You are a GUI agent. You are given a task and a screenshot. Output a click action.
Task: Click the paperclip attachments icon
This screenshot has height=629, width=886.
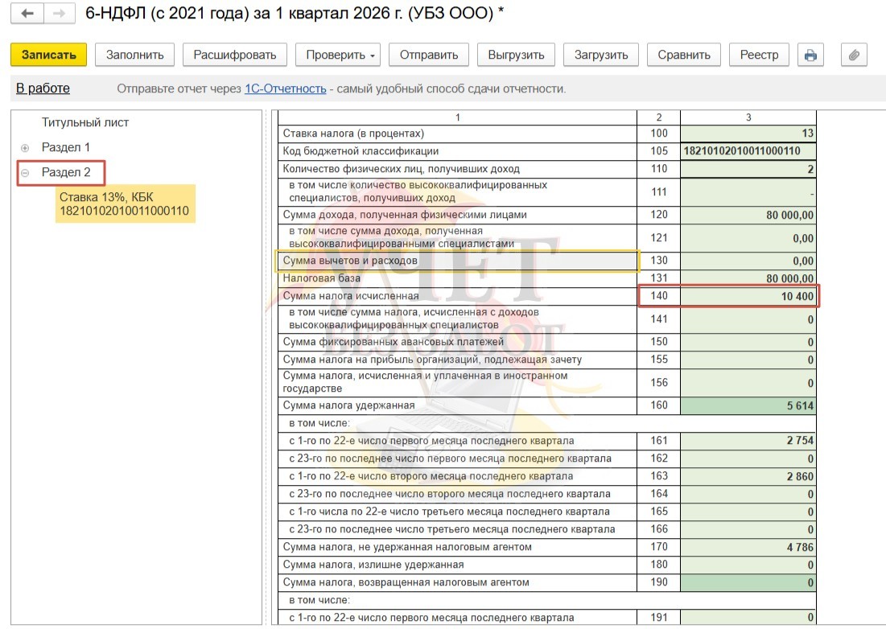(x=853, y=55)
